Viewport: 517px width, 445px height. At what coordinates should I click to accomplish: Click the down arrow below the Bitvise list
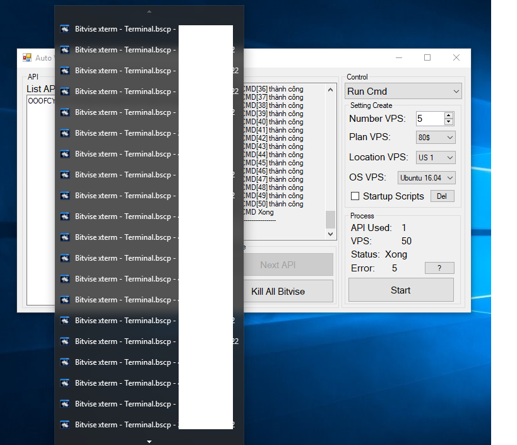(149, 441)
